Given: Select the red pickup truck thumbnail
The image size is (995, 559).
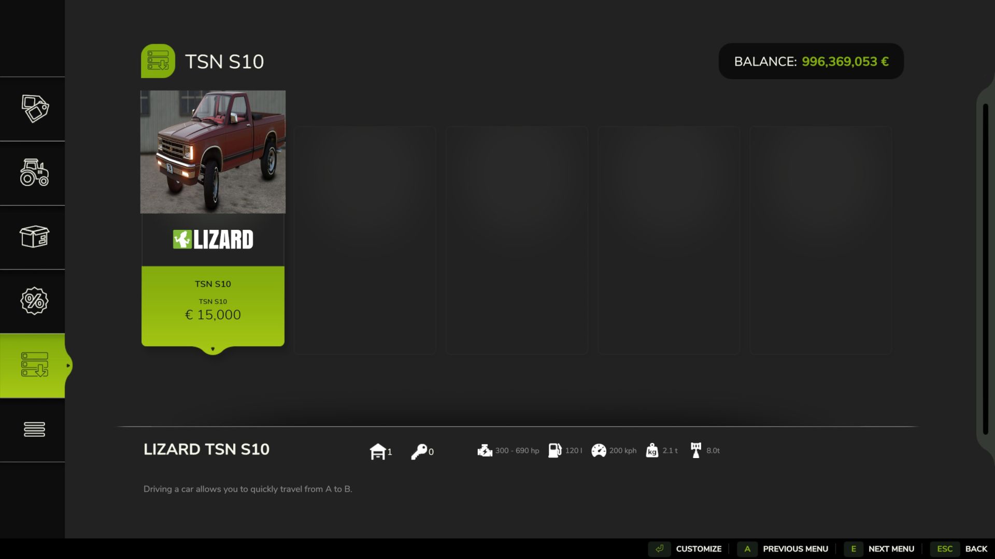Looking at the screenshot, I should click(212, 152).
